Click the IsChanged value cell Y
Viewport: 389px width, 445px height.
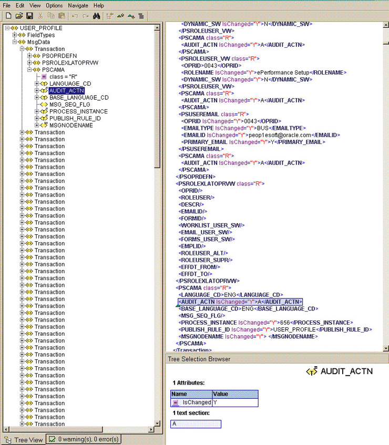235,402
